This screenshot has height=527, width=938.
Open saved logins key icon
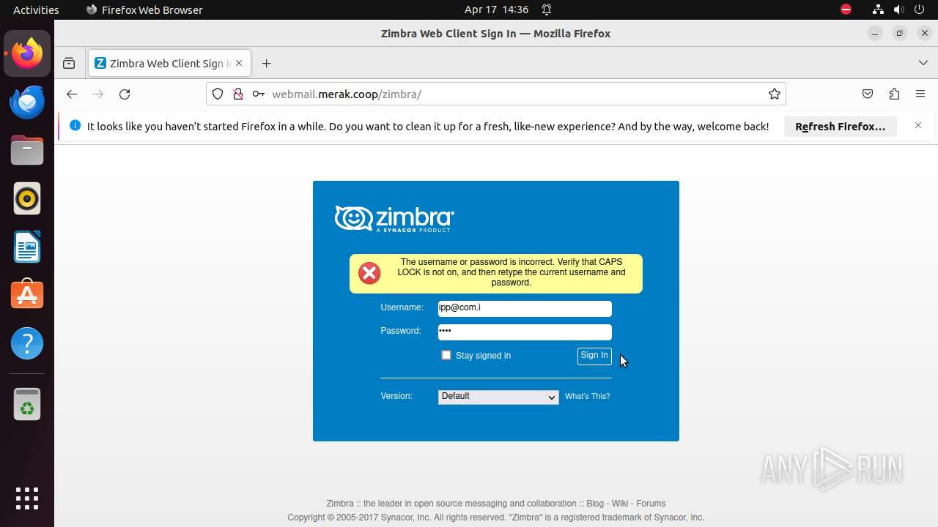258,94
